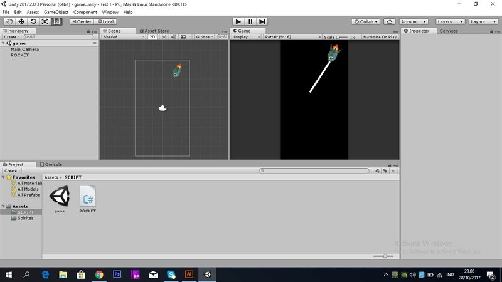Screen dimensions: 502x282
Task: Open the Display 1 dropdown
Action: coord(246,37)
